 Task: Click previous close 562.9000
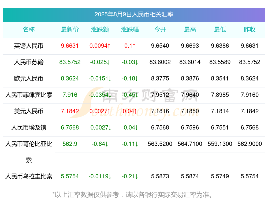(250, 144)
